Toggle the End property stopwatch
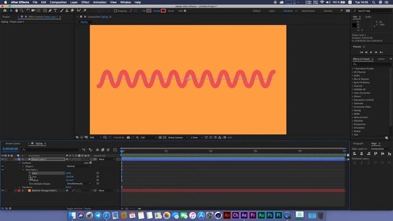Viewport: 393px width, 221px height. (x=29, y=177)
